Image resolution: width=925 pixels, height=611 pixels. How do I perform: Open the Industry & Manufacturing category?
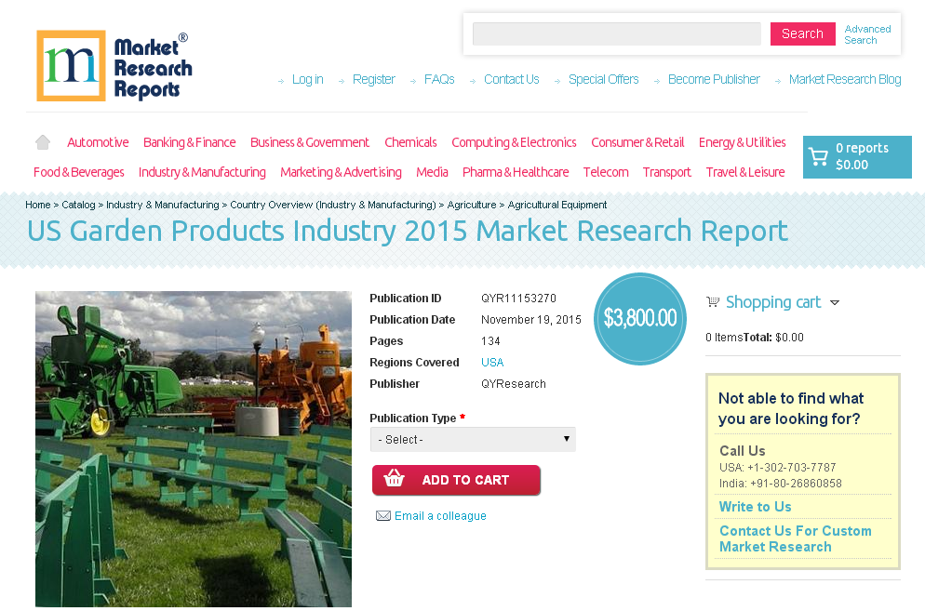(201, 172)
